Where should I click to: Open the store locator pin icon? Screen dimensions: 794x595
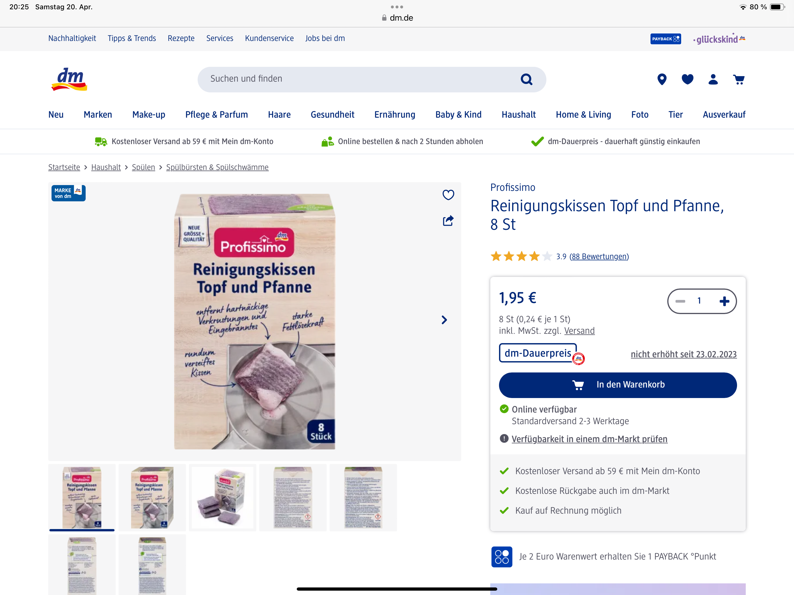[662, 79]
